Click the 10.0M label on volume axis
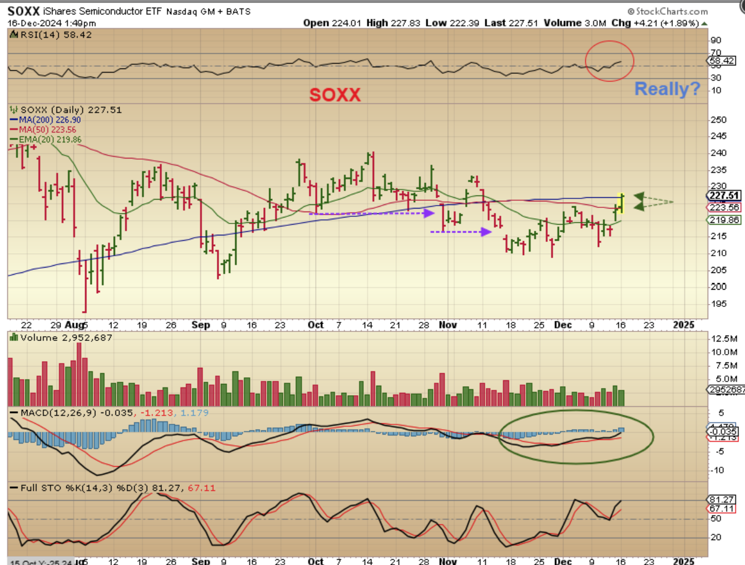 click(x=724, y=352)
